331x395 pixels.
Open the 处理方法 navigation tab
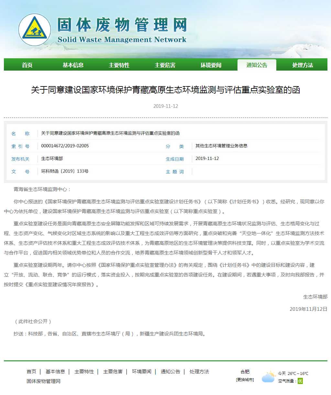coord(303,65)
